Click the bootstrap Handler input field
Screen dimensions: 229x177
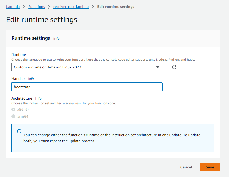87,87
